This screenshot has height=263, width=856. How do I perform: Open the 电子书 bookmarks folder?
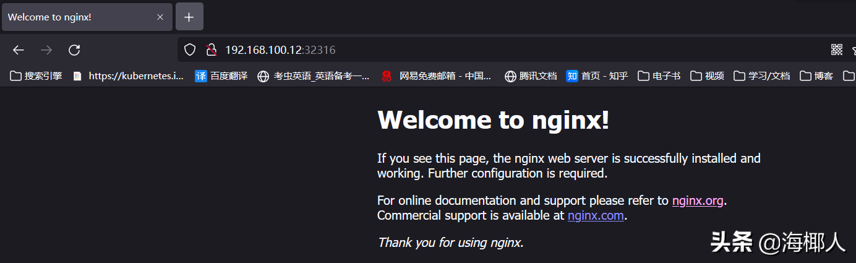[659, 76]
